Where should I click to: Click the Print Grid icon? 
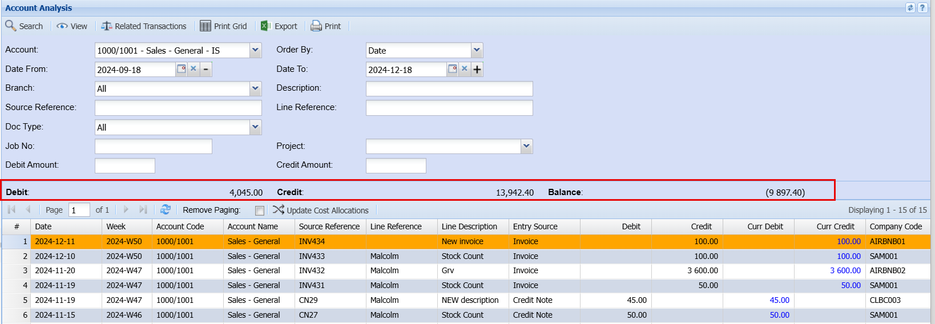[x=223, y=26]
